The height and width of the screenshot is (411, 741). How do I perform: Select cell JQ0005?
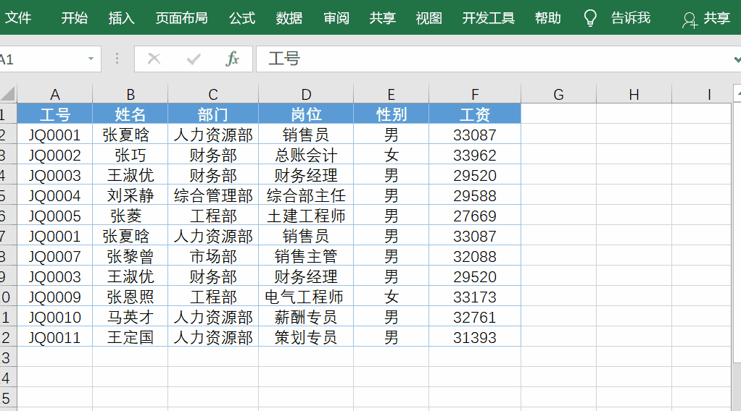[x=55, y=216]
